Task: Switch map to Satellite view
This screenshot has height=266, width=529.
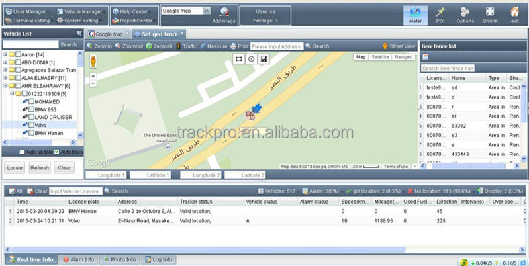Action: click(x=380, y=57)
